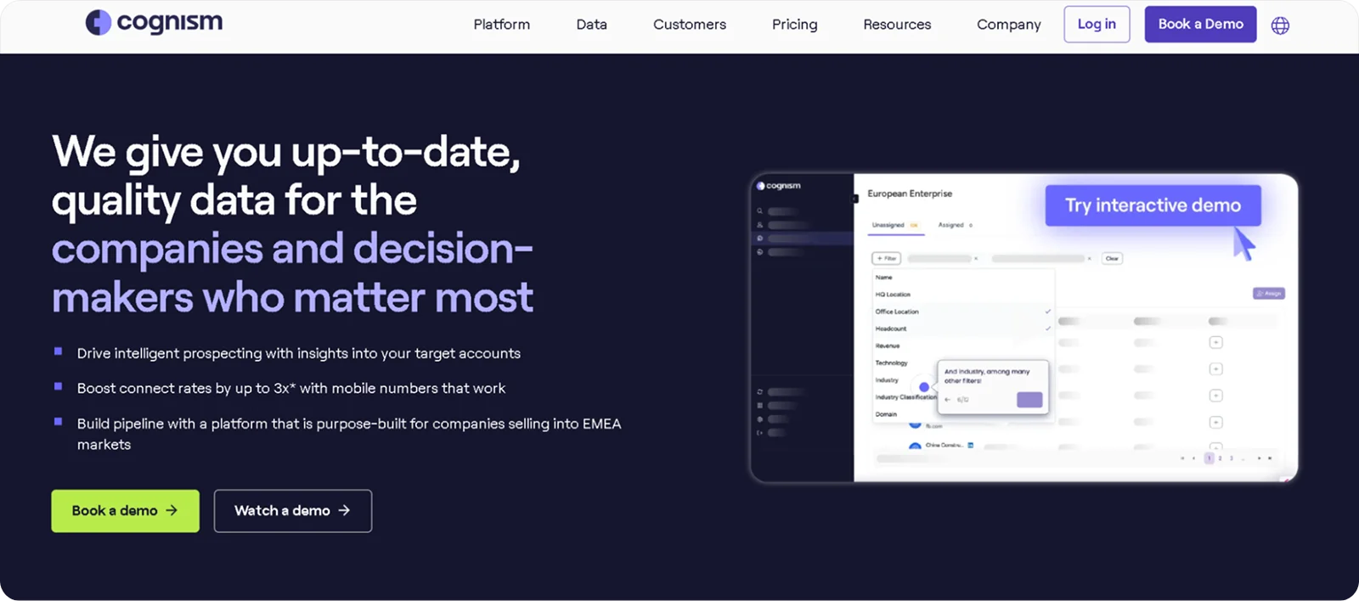Go to page 2 in pagination
Viewport: 1359px width, 601px height.
pos(1220,458)
